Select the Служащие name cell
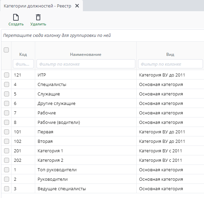The width and height of the screenshot is (204, 198). (86, 94)
